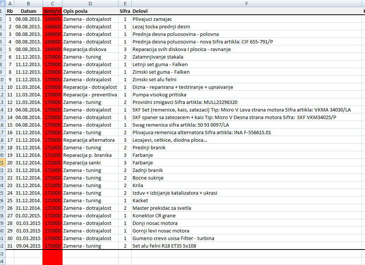The height and width of the screenshot is (265, 365).
Task: Click the 'Datum' header cell
Action: (28, 11)
